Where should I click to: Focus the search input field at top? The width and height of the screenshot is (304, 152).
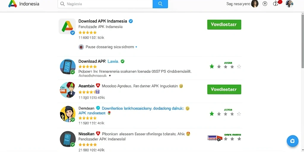point(105,4)
